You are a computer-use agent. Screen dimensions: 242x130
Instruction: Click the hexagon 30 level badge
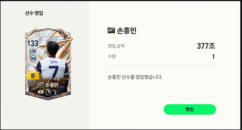pos(33,59)
